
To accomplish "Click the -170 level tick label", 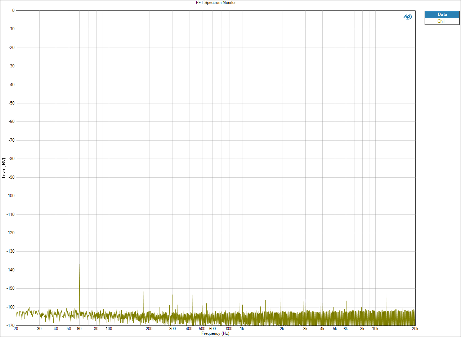I will point(10,325).
